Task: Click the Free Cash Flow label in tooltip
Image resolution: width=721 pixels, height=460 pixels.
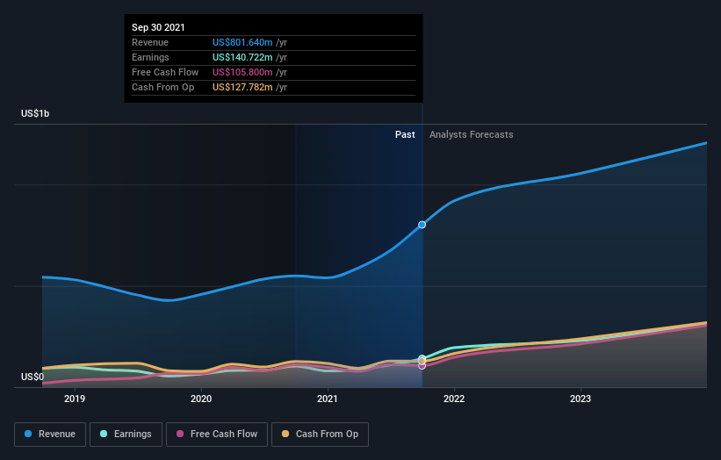Action: click(165, 72)
